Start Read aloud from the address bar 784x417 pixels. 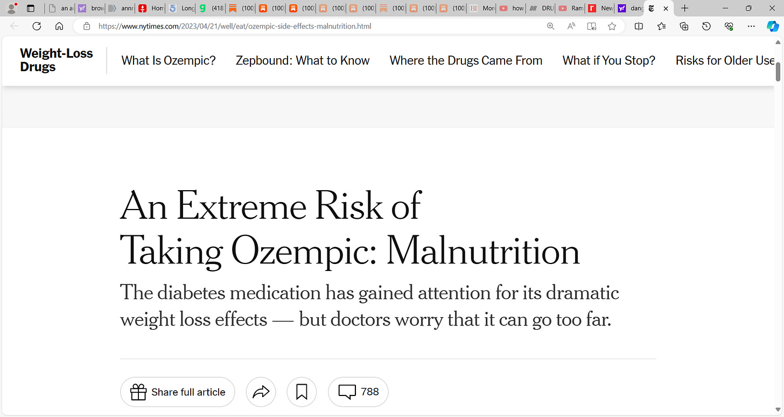tap(571, 26)
